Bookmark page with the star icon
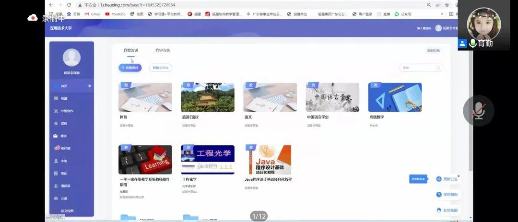This screenshot has width=518, height=222. (x=447, y=5)
